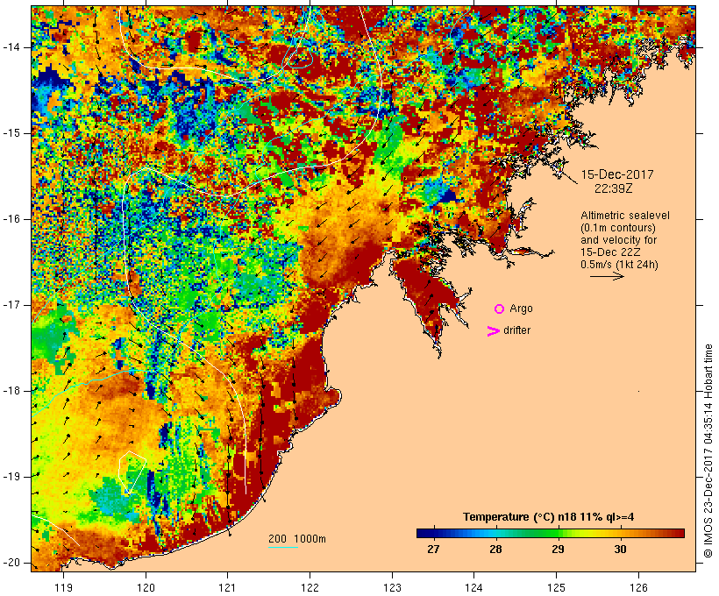Viewport: 719px width, 596px height.
Task: Click the '-16' latitude axis label
Action: tap(11, 219)
